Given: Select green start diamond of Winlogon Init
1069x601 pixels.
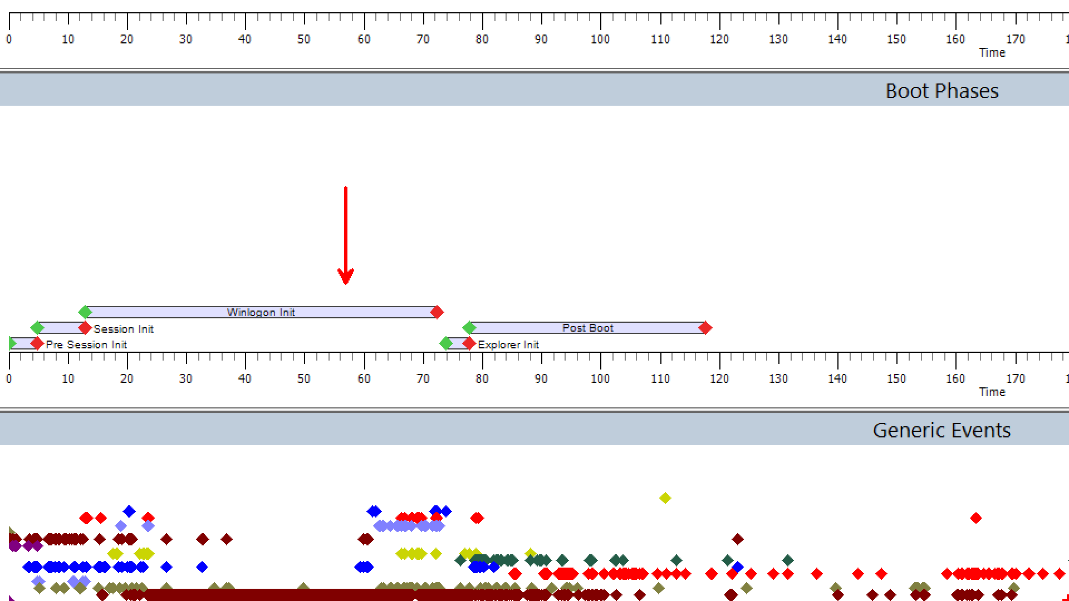Looking at the screenshot, I should pyautogui.click(x=85, y=312).
